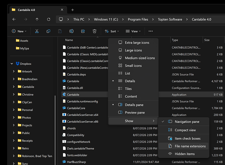Viewport: 225px width, 165px height.
Task: Open the Assets folder in sidebar
Action: [22, 41]
